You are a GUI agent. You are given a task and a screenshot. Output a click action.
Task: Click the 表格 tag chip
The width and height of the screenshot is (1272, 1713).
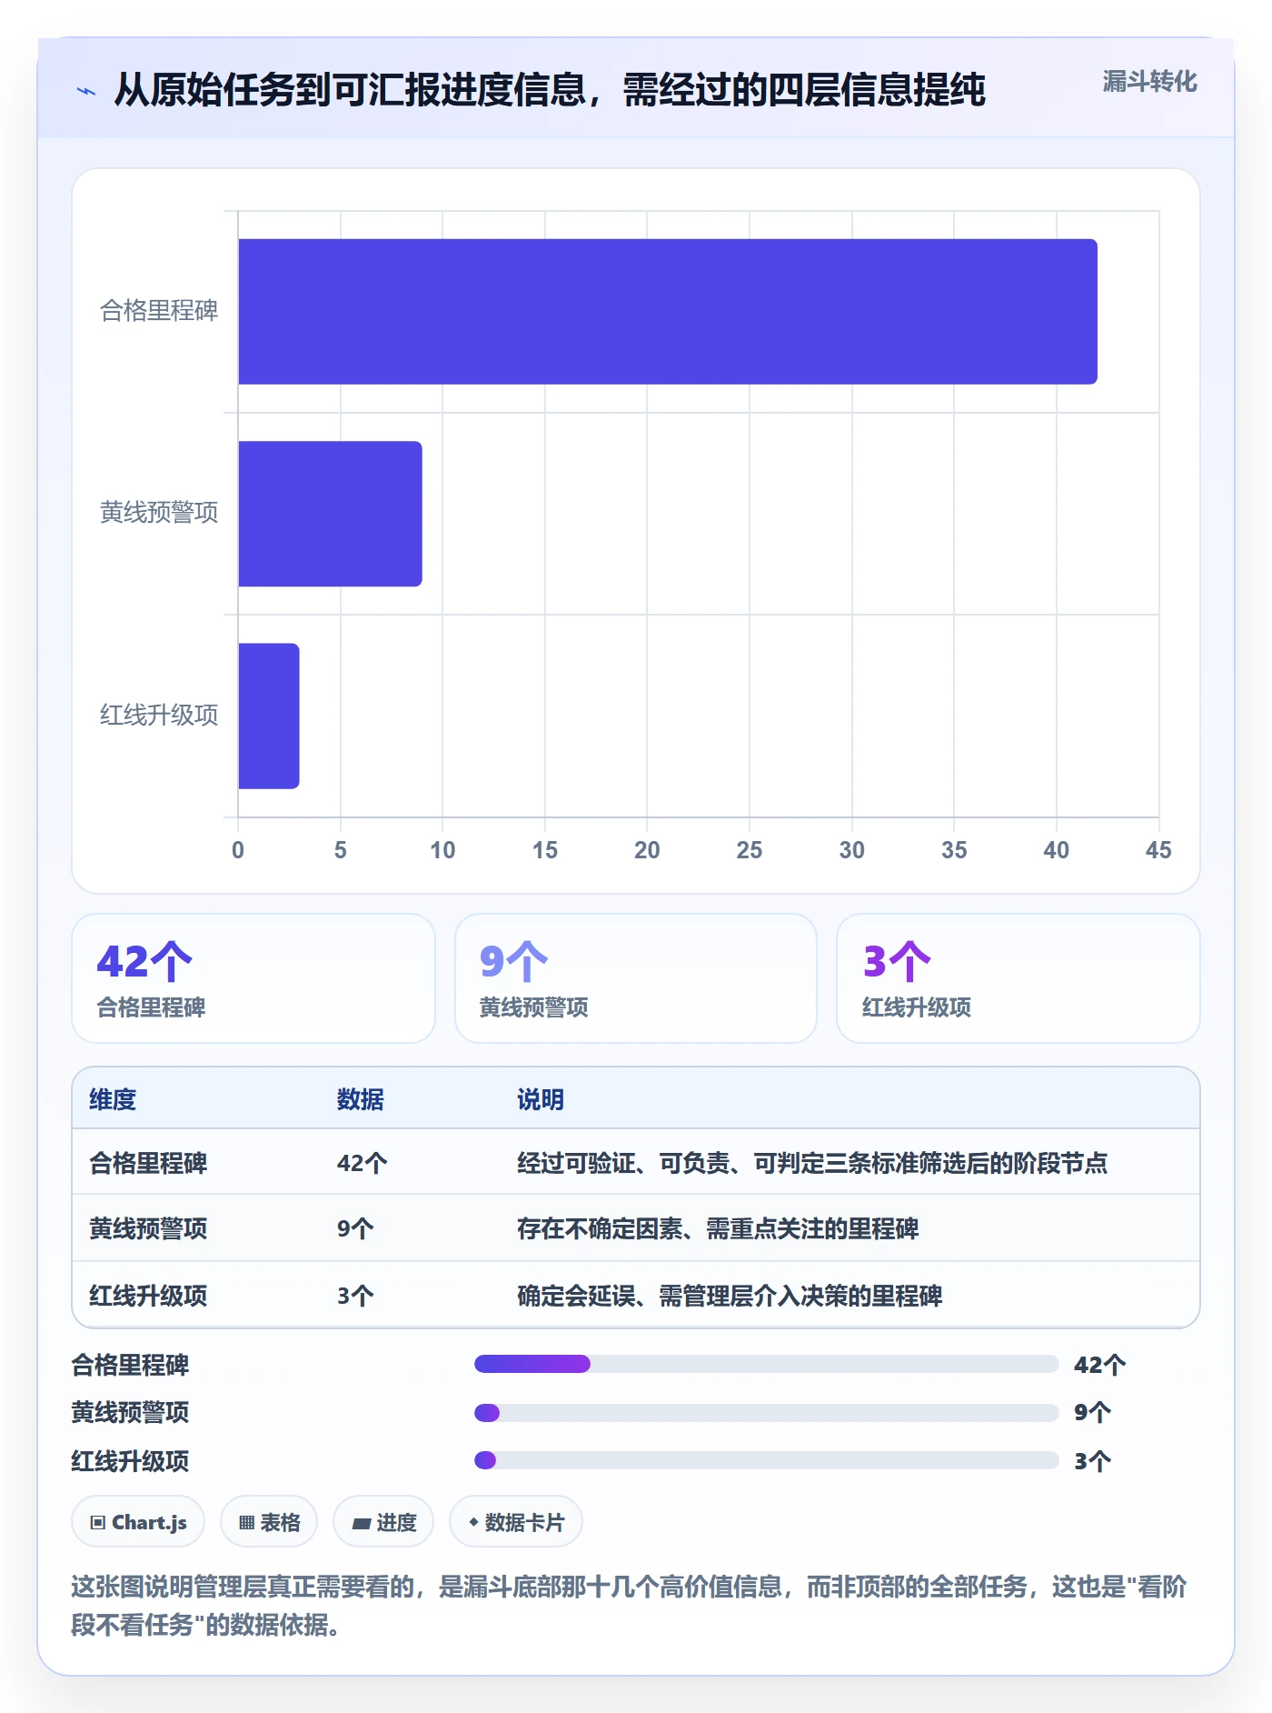click(x=269, y=1522)
